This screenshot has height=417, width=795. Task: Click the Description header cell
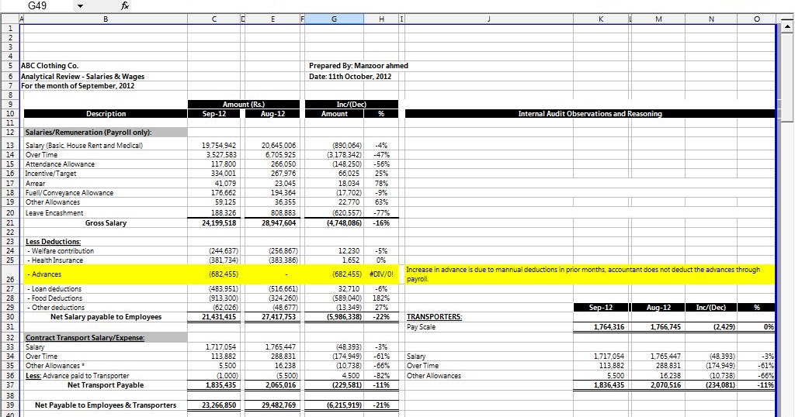[106, 114]
